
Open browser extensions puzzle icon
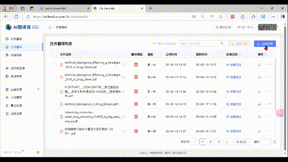(243, 17)
